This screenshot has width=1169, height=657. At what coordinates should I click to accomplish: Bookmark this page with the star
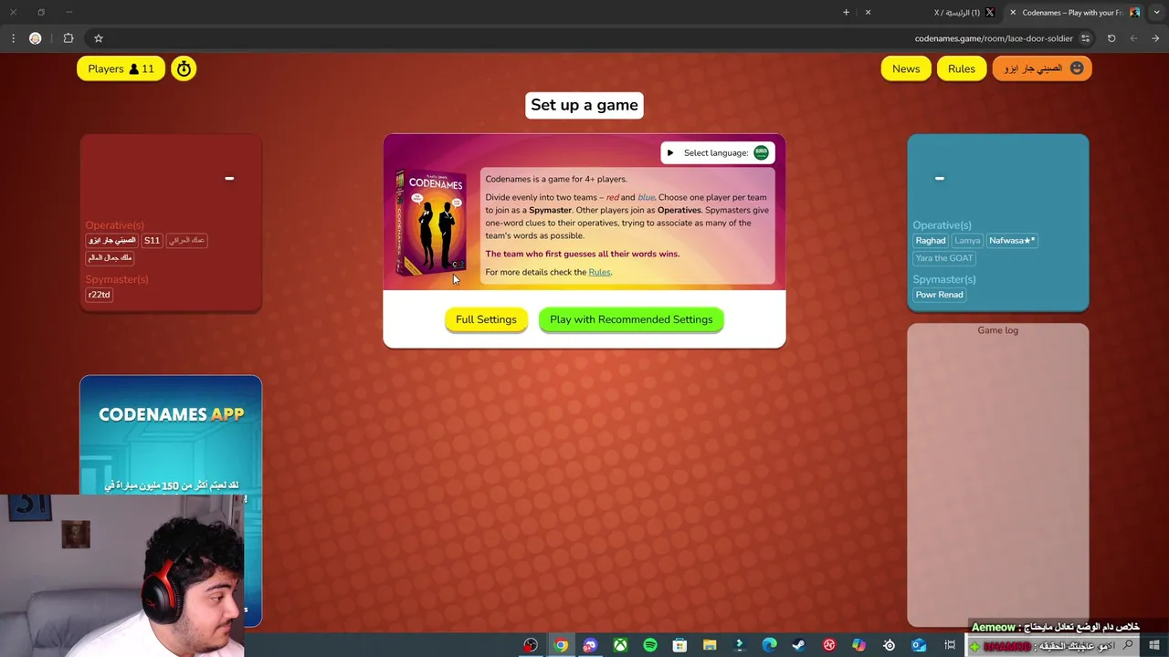[99, 38]
